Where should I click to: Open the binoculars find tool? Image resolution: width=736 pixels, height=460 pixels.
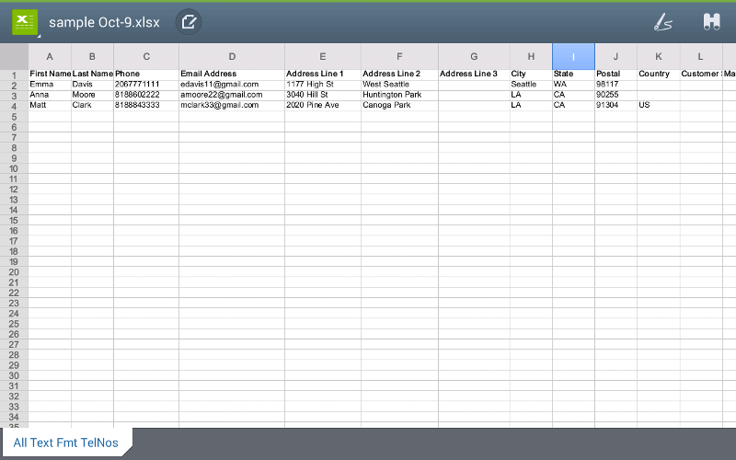click(711, 21)
